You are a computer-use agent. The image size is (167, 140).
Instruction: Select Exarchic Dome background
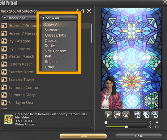click(21, 72)
